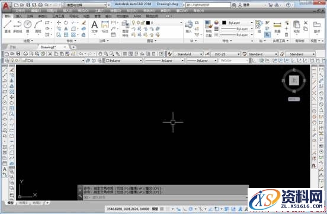Open the A360 ribbon tab

tap(137, 16)
